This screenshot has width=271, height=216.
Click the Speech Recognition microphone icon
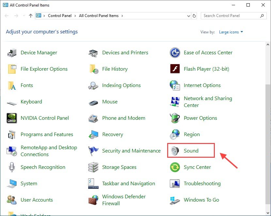click(11, 167)
